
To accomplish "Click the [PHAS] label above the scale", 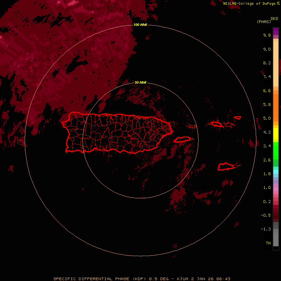I will pos(264,22).
